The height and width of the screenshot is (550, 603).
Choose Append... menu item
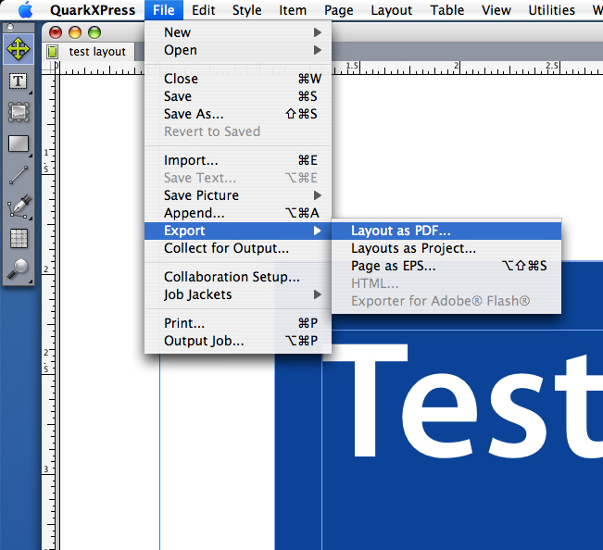[x=238, y=213]
